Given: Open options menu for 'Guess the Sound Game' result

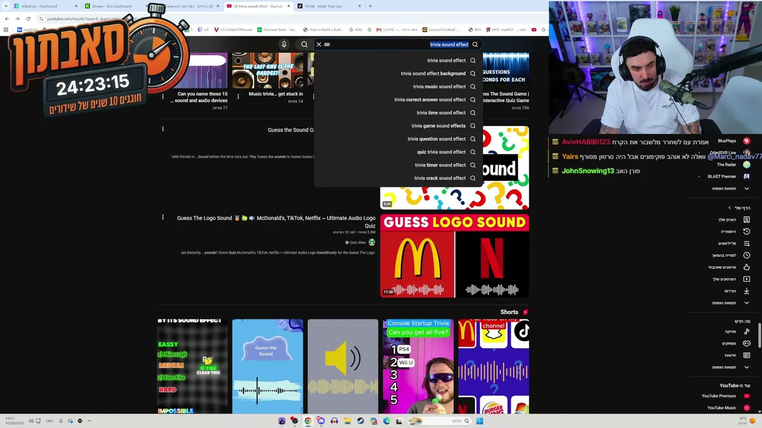Looking at the screenshot, I should (x=163, y=129).
